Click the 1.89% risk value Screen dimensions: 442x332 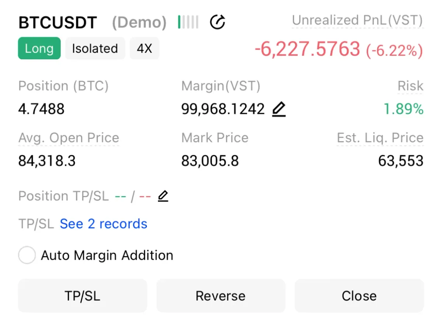(x=404, y=109)
